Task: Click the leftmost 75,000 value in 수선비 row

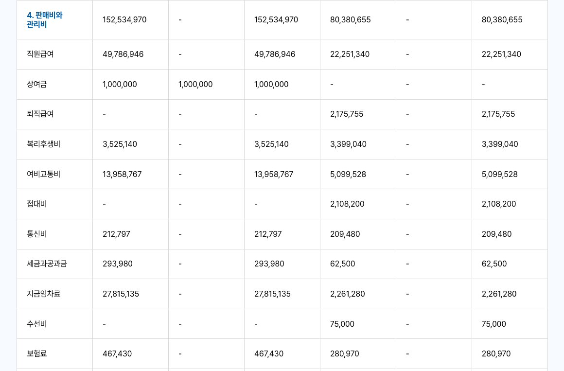Action: pos(342,324)
